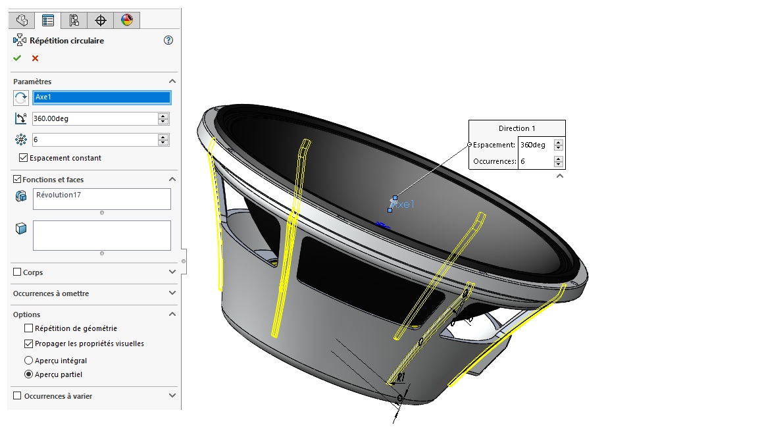Click the reverse direction icon beside Axe1
This screenshot has width=758, height=431.
(21, 98)
